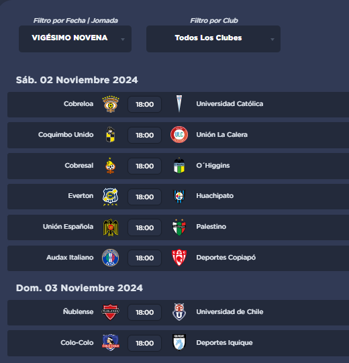Screen dimensions: 349x363
Task: Expand the Todos Los Clubes dropdown
Action: (213, 39)
